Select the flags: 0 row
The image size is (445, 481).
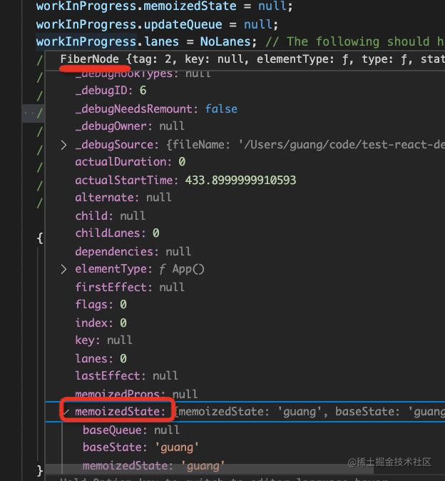pyautogui.click(x=245, y=305)
